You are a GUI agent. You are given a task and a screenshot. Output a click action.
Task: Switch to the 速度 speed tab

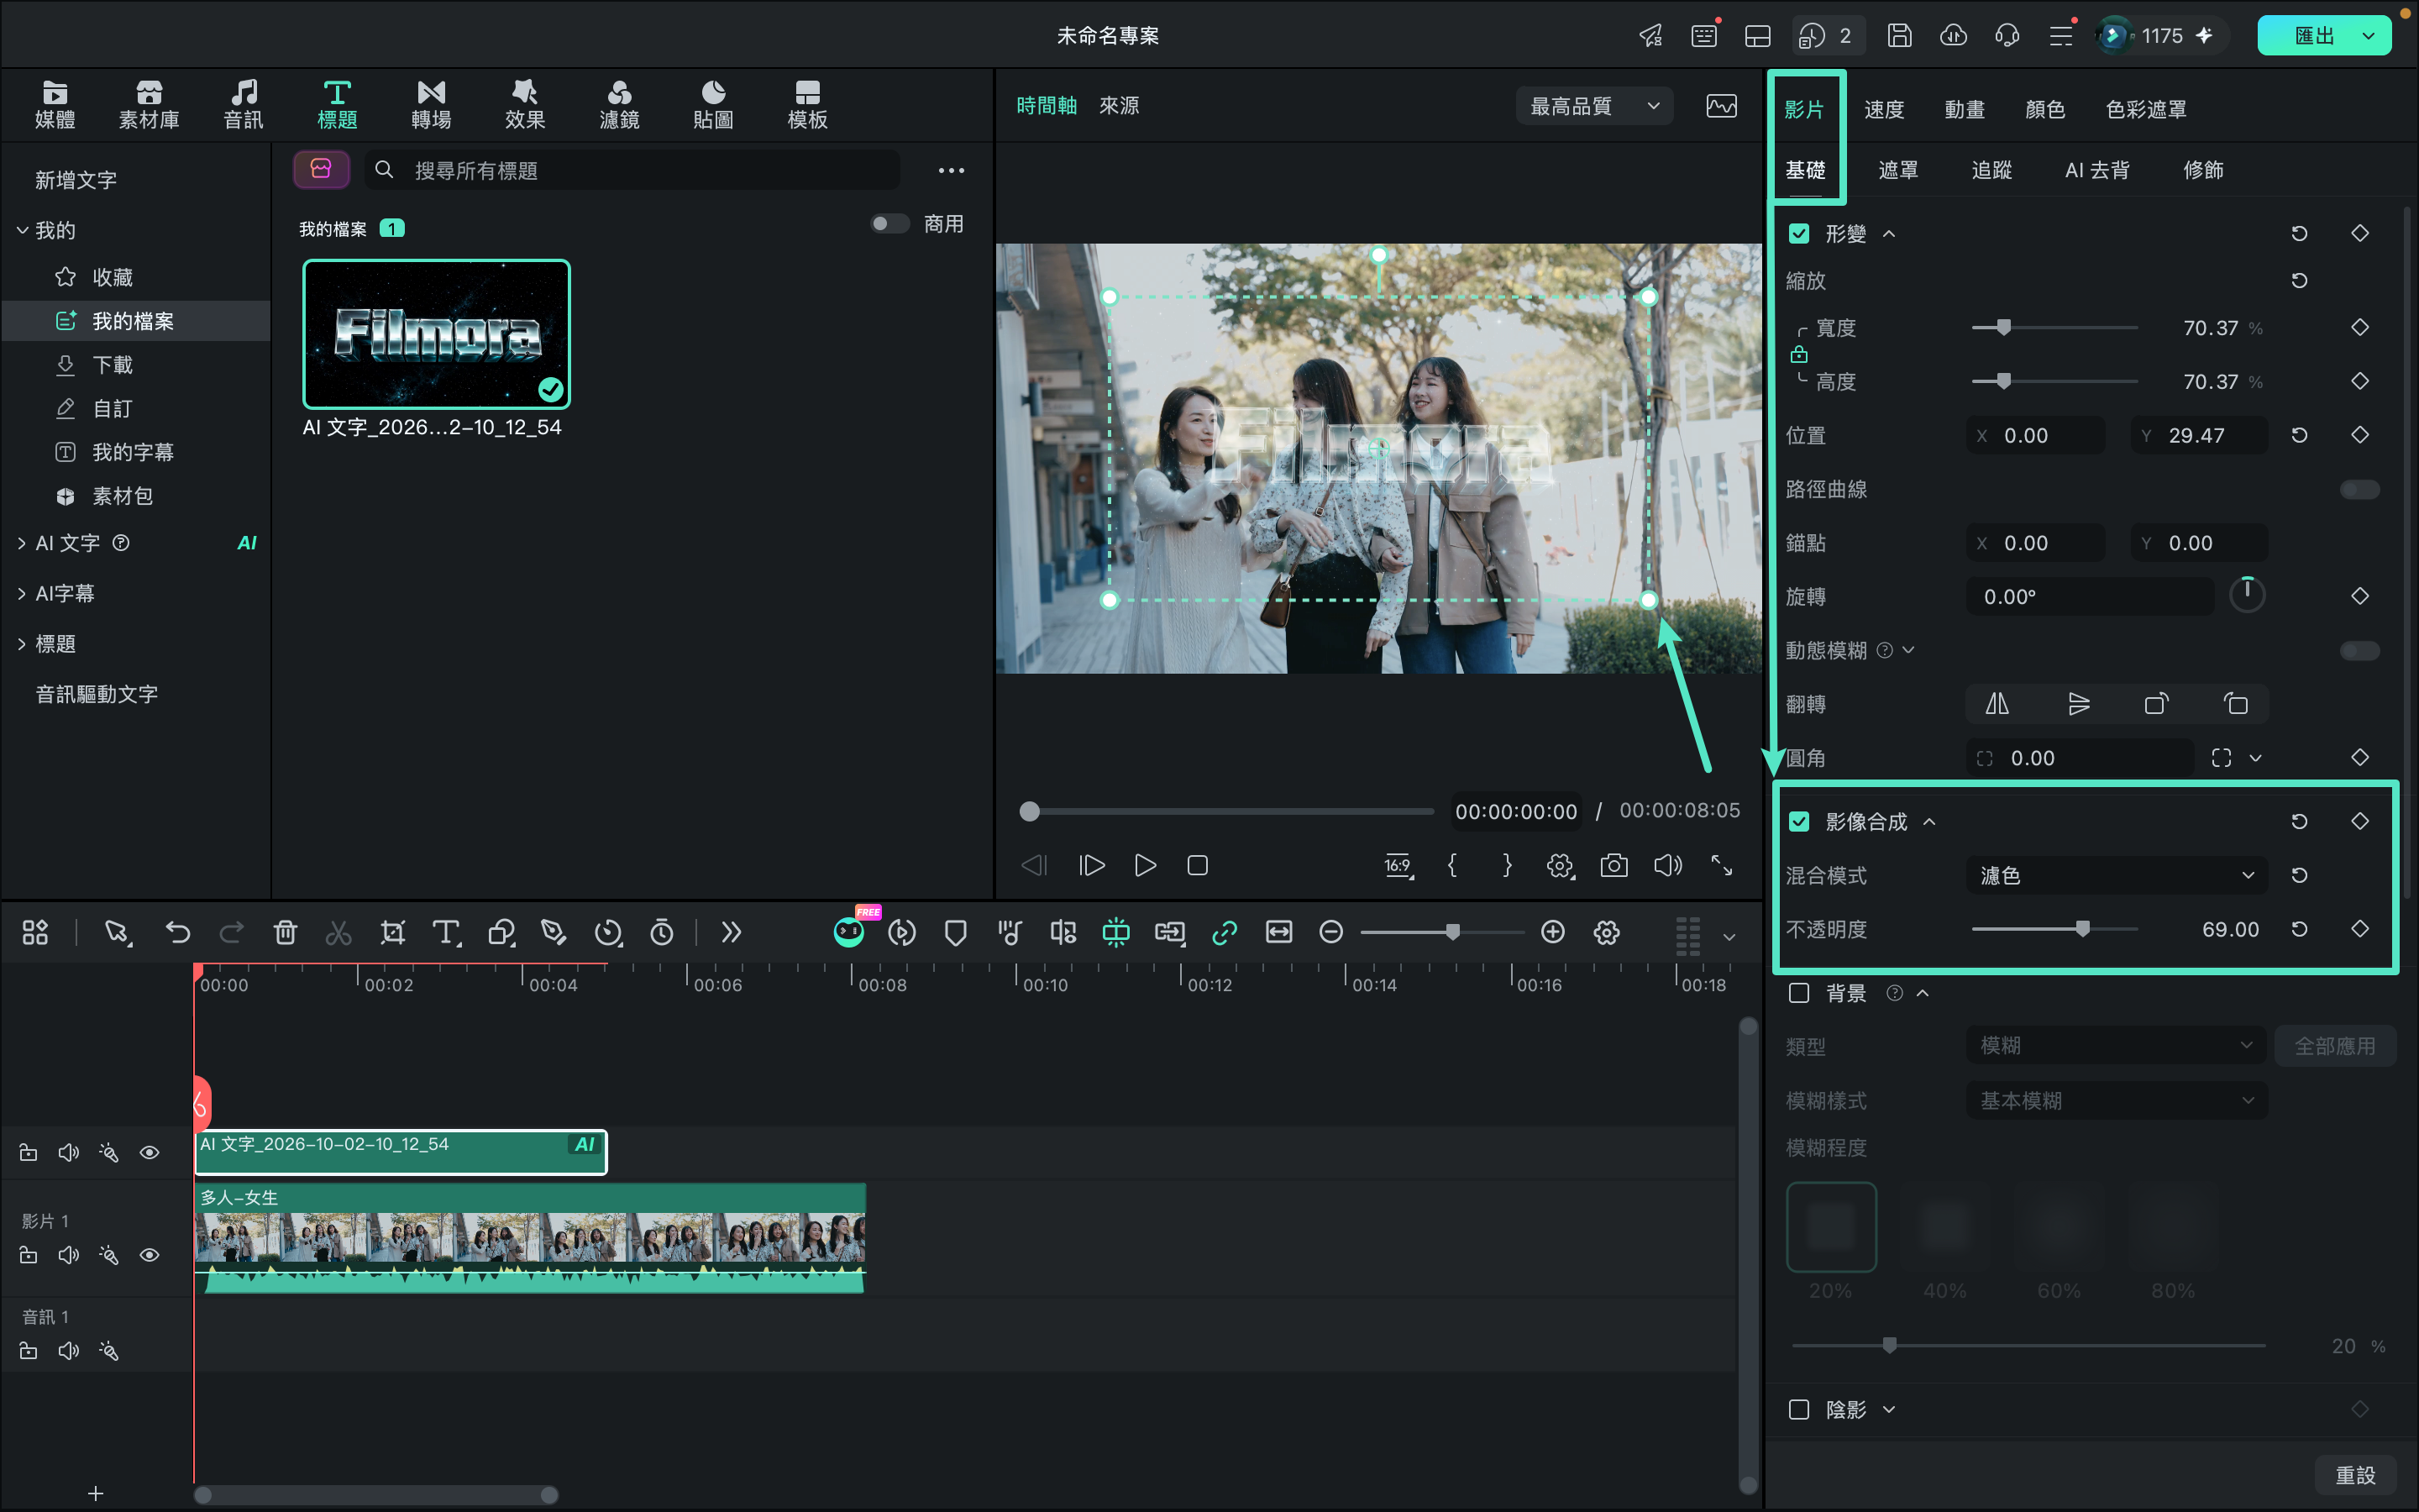(x=1883, y=109)
